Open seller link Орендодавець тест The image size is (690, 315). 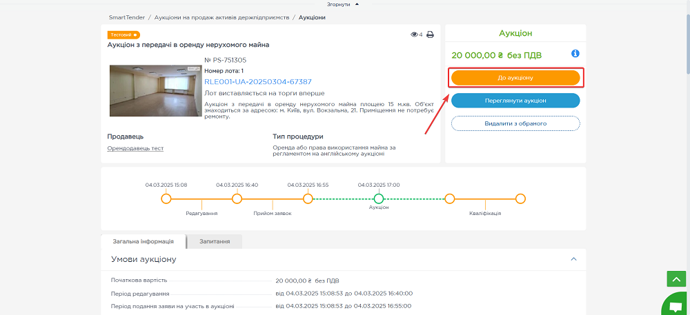coord(135,148)
